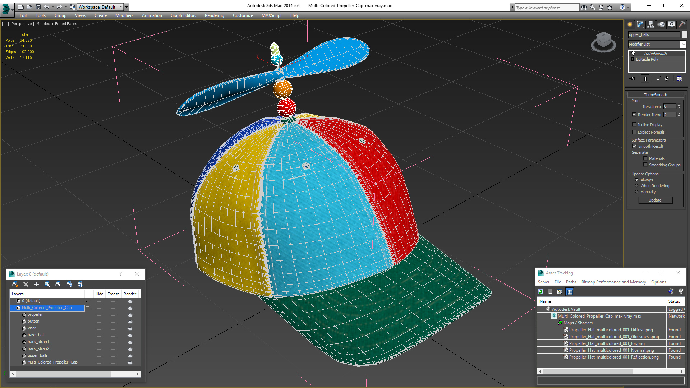Switch to the Utilities hammer tab
Viewport: 690px width, 388px height.
[682, 24]
